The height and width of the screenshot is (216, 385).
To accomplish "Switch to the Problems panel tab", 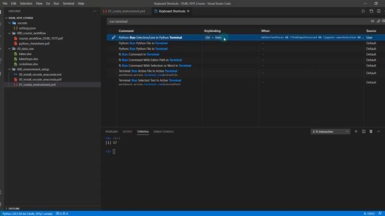I will click(112, 131).
